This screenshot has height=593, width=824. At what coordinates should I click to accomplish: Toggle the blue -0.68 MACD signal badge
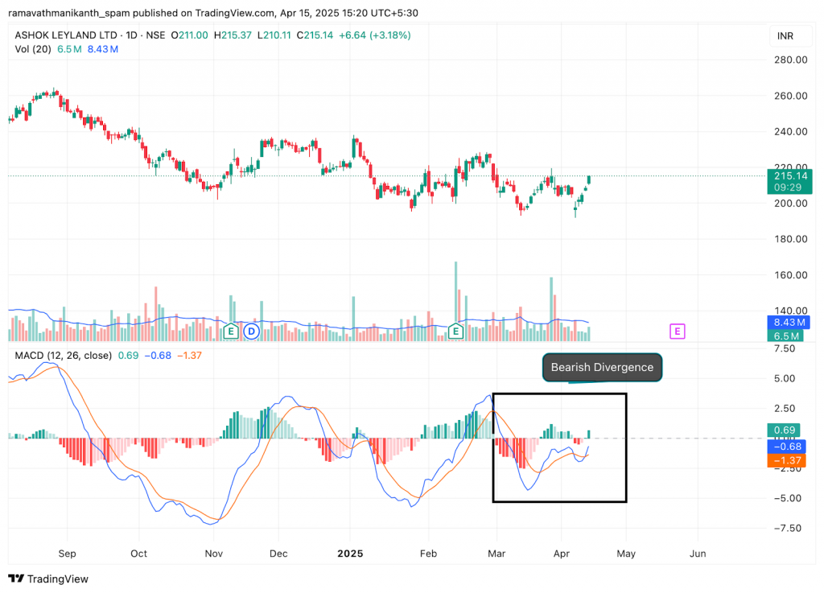point(788,445)
